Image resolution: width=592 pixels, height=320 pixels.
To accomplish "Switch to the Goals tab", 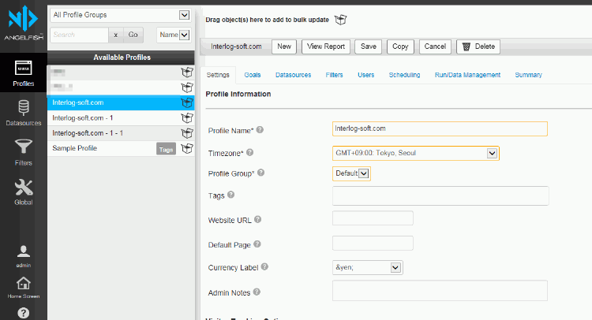I will pos(253,75).
